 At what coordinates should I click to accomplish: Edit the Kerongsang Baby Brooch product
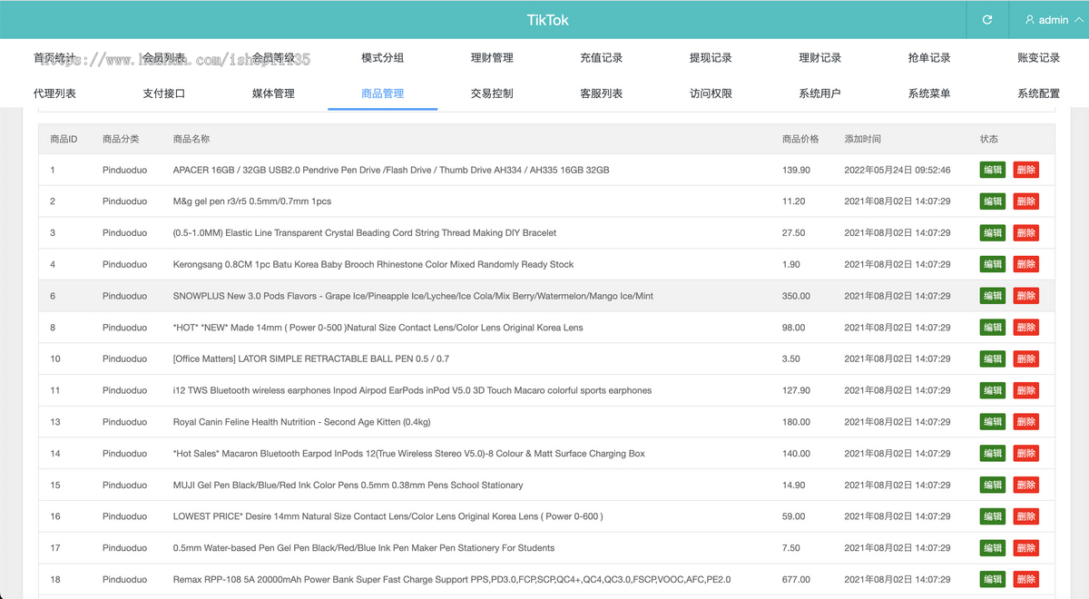point(993,264)
